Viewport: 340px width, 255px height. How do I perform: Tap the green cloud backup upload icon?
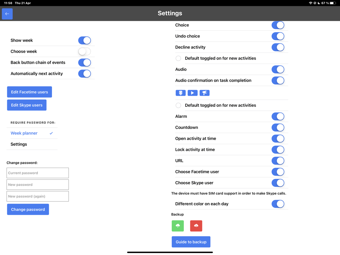pos(177,226)
